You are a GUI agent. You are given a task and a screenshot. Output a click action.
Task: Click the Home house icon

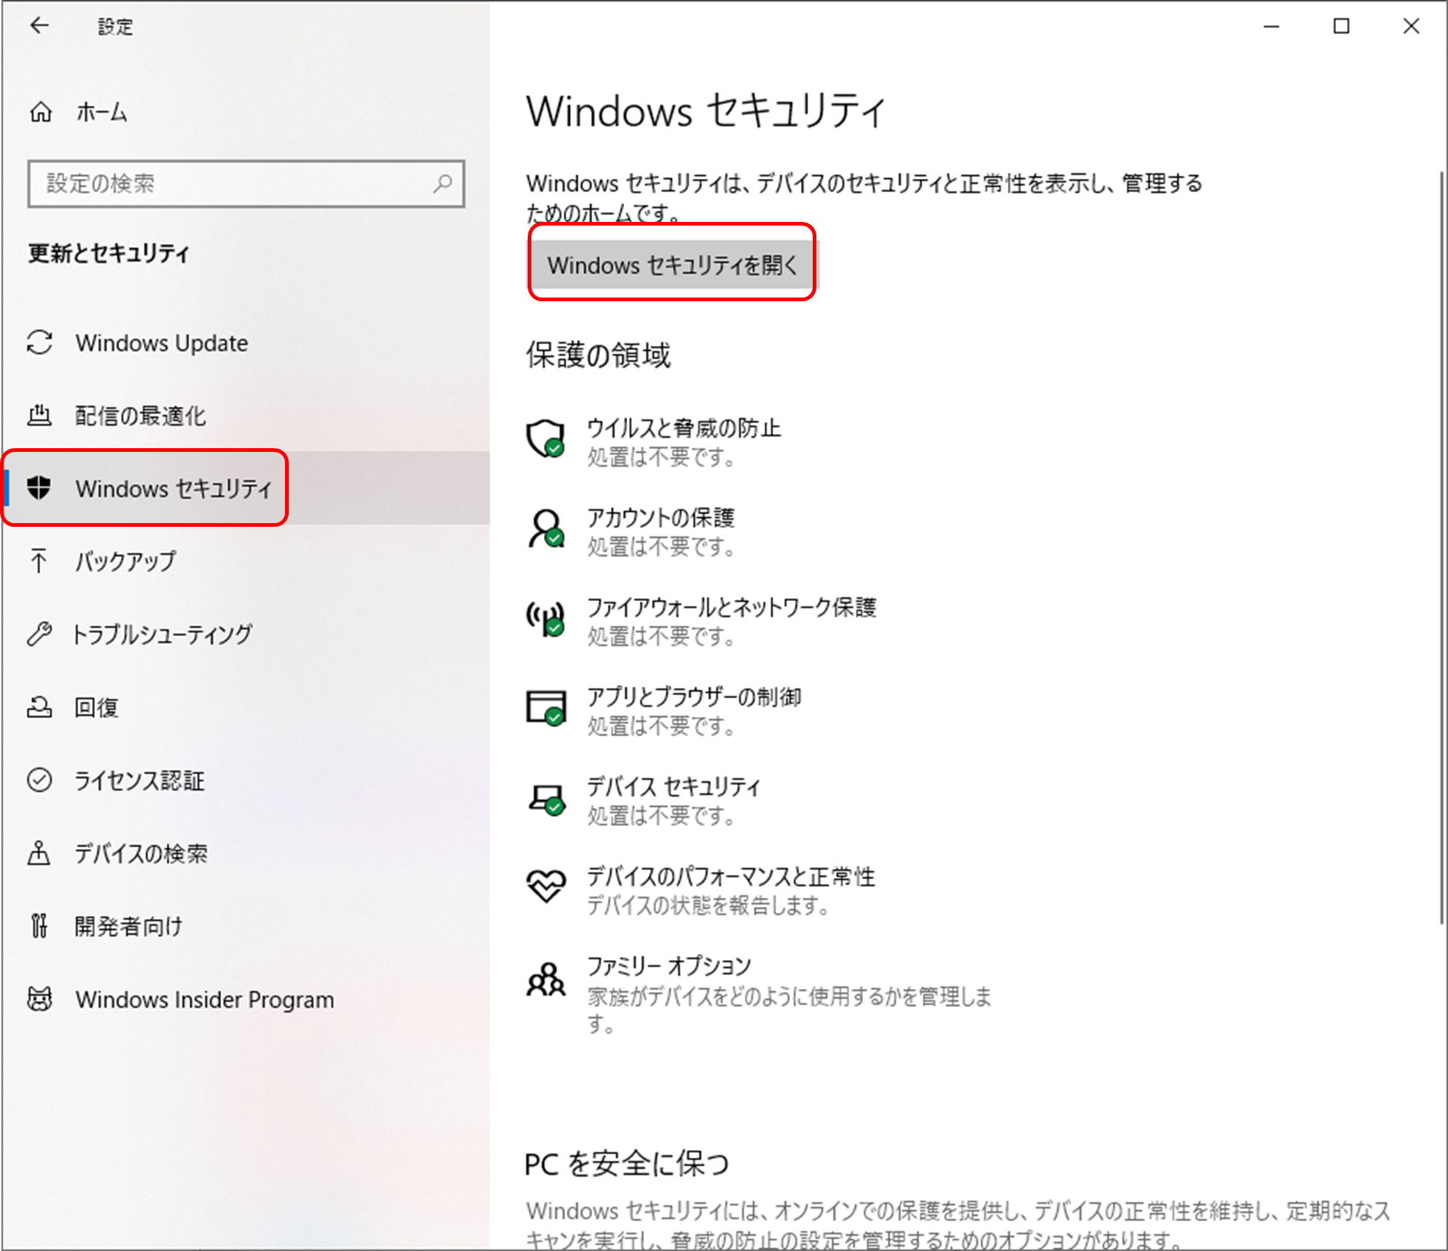(x=41, y=112)
